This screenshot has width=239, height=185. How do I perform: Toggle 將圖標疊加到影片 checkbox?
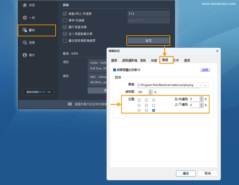point(115,70)
